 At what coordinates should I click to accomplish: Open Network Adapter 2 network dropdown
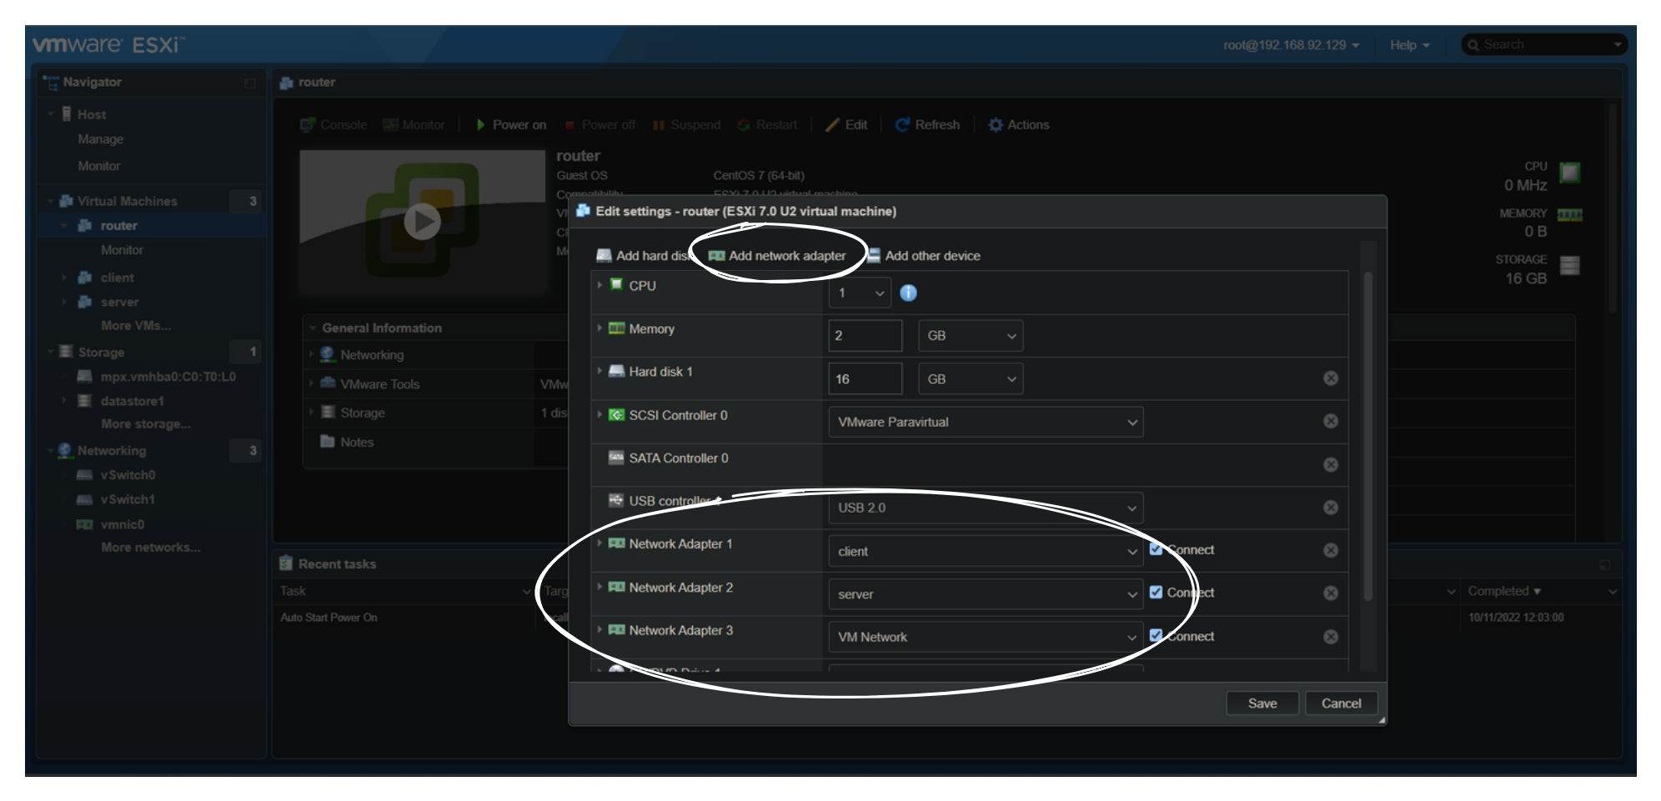pyautogui.click(x=986, y=594)
